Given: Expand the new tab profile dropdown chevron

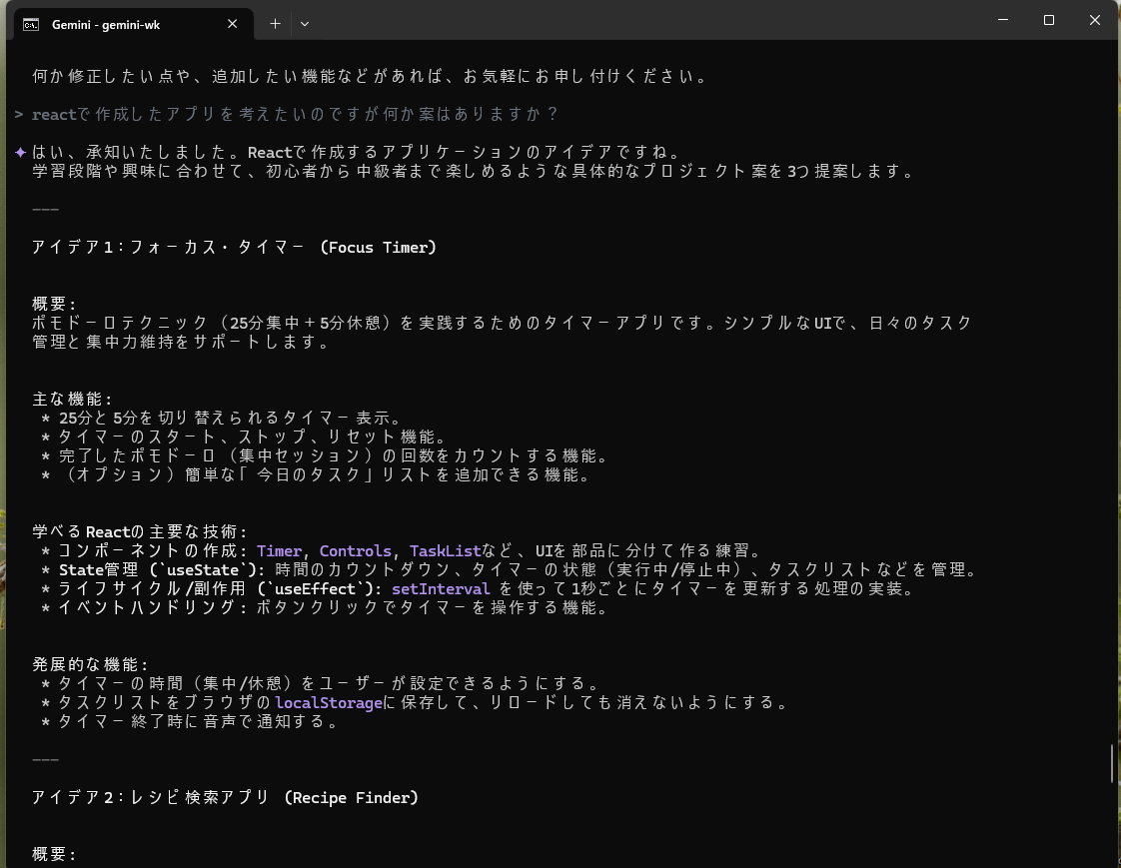Looking at the screenshot, I should (x=305, y=23).
